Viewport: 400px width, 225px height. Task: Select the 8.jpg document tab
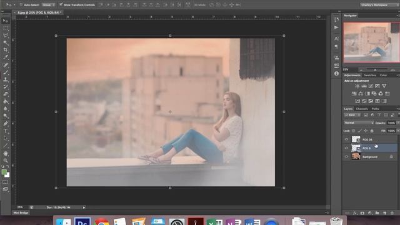point(38,12)
